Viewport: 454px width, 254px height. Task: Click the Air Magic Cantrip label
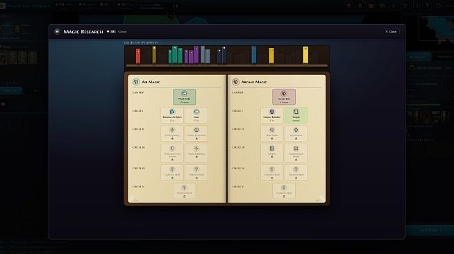138,92
